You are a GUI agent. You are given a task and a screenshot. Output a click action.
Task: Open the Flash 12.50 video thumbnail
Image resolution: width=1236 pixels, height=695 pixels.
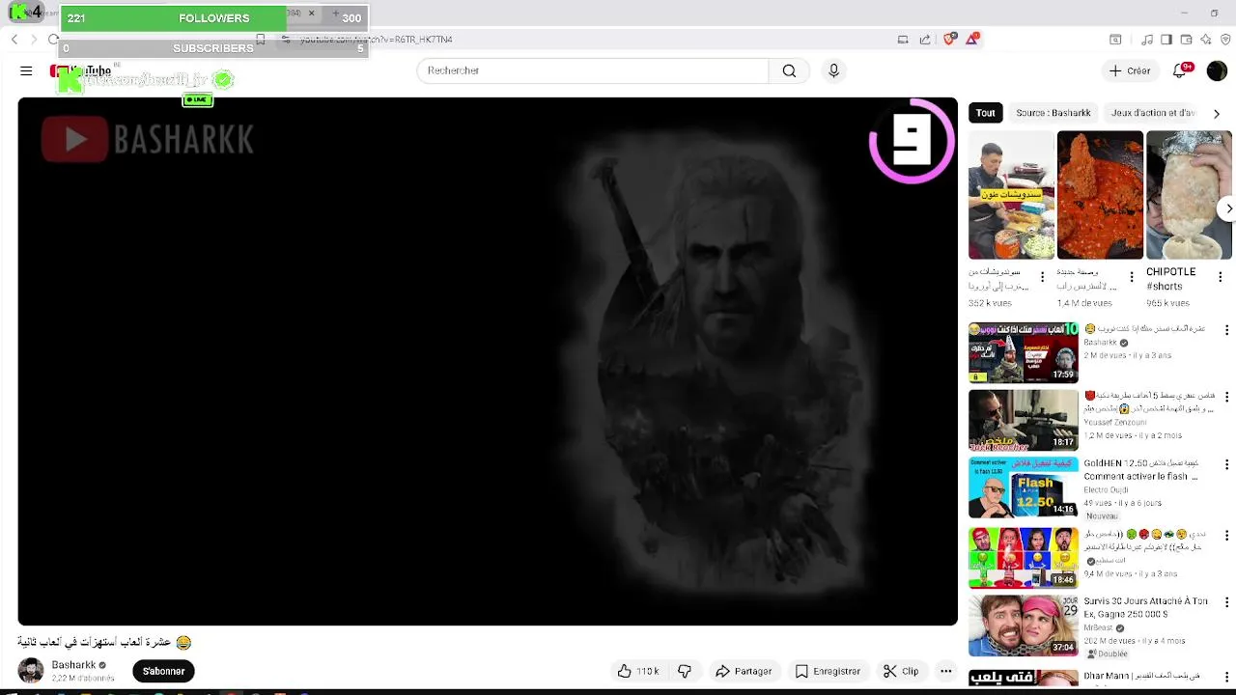tap(1024, 487)
